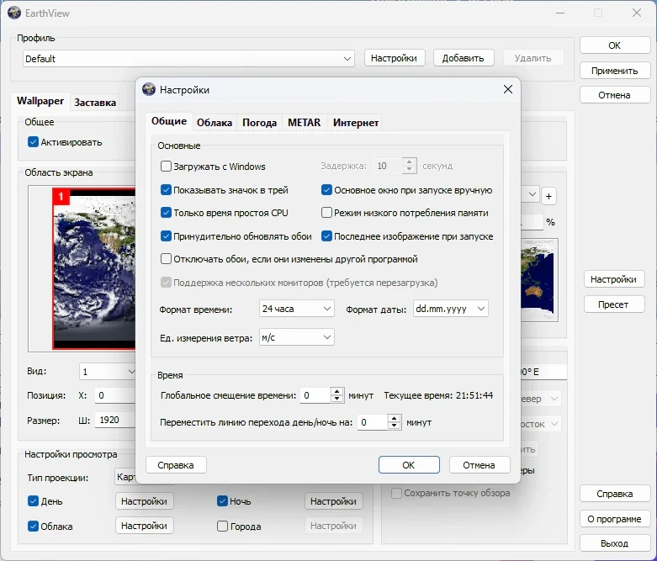Click the plus button next to dropdown in main window
The height and width of the screenshot is (561, 657).
click(548, 196)
